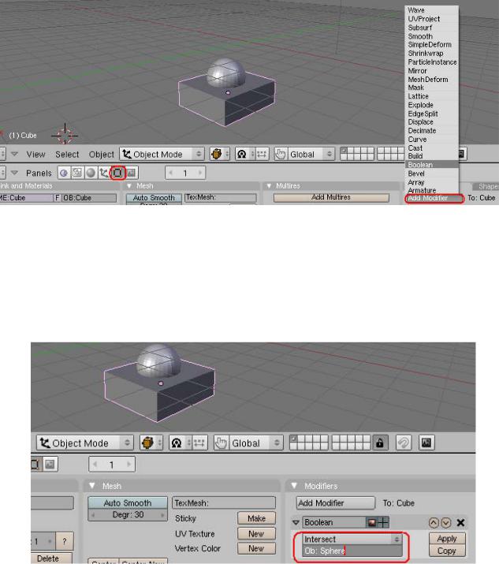Click Object context icon in upper Panels row

coord(104,173)
